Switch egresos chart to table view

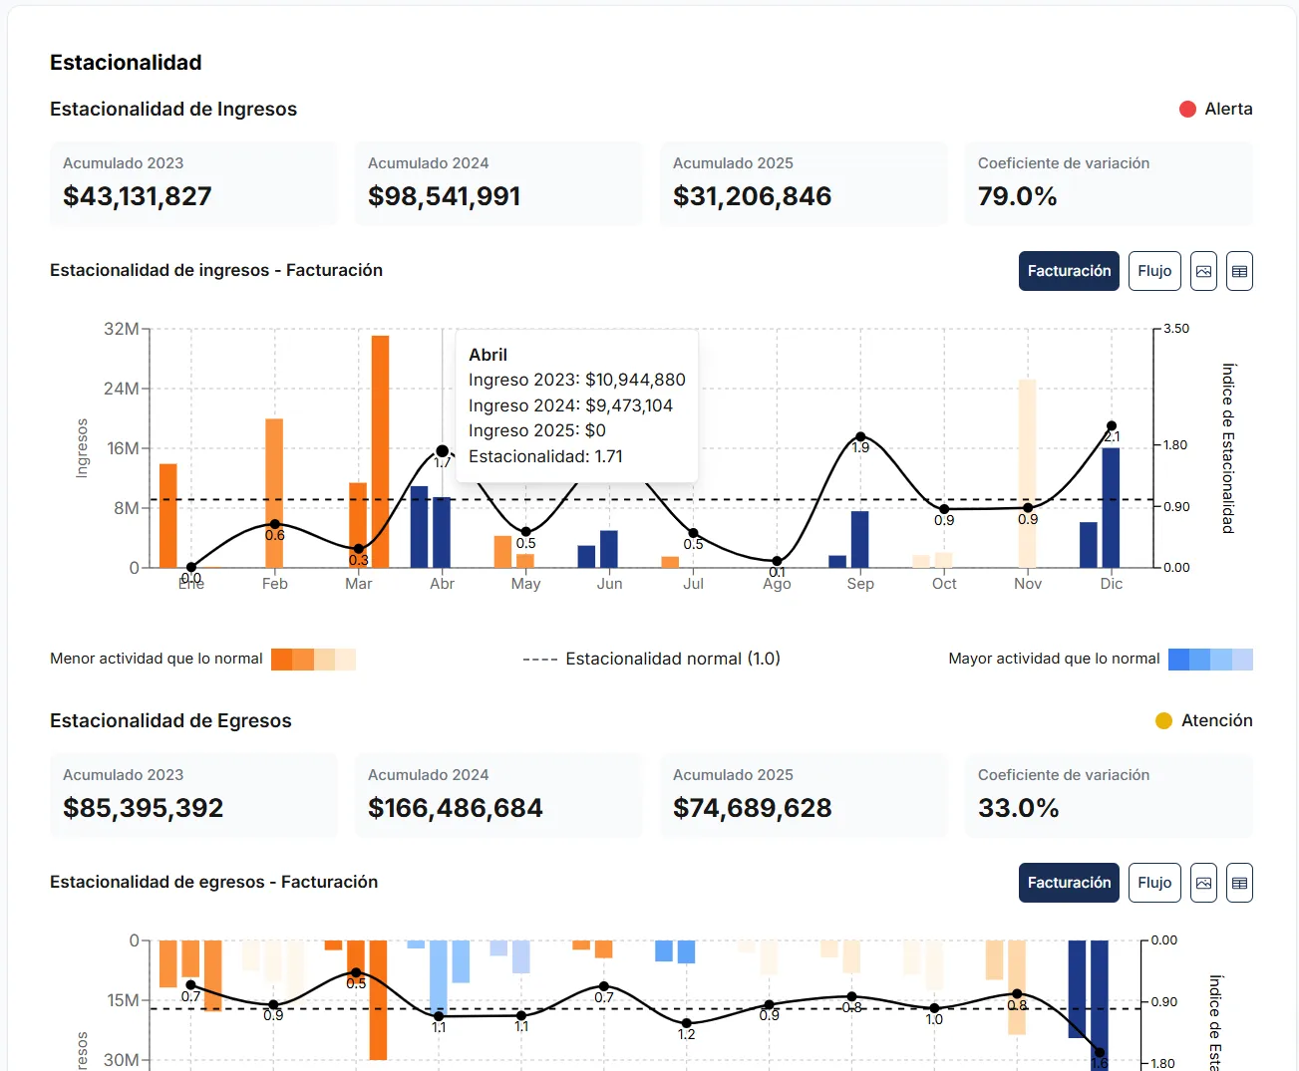coord(1239,883)
